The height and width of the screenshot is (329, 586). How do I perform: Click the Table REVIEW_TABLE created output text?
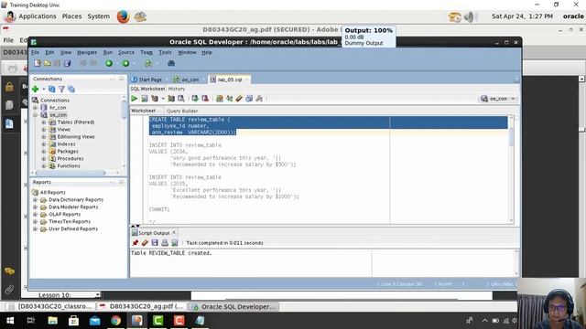point(171,253)
